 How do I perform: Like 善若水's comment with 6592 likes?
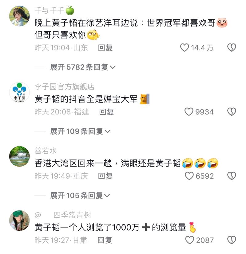[189, 176]
